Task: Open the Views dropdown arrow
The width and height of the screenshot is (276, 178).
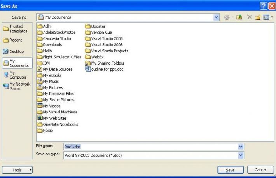Action: [x=272, y=17]
